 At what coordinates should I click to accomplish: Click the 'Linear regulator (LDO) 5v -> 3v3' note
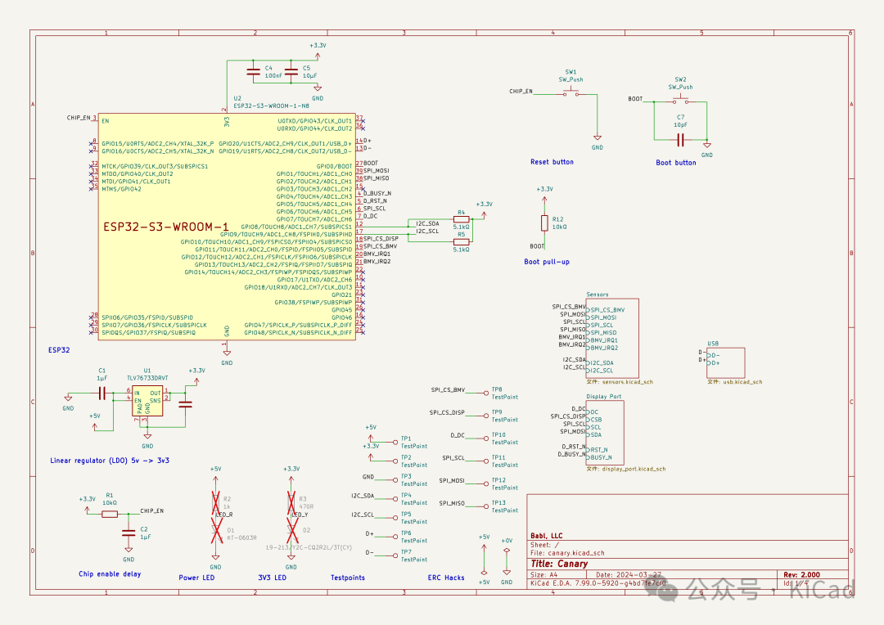pos(110,461)
